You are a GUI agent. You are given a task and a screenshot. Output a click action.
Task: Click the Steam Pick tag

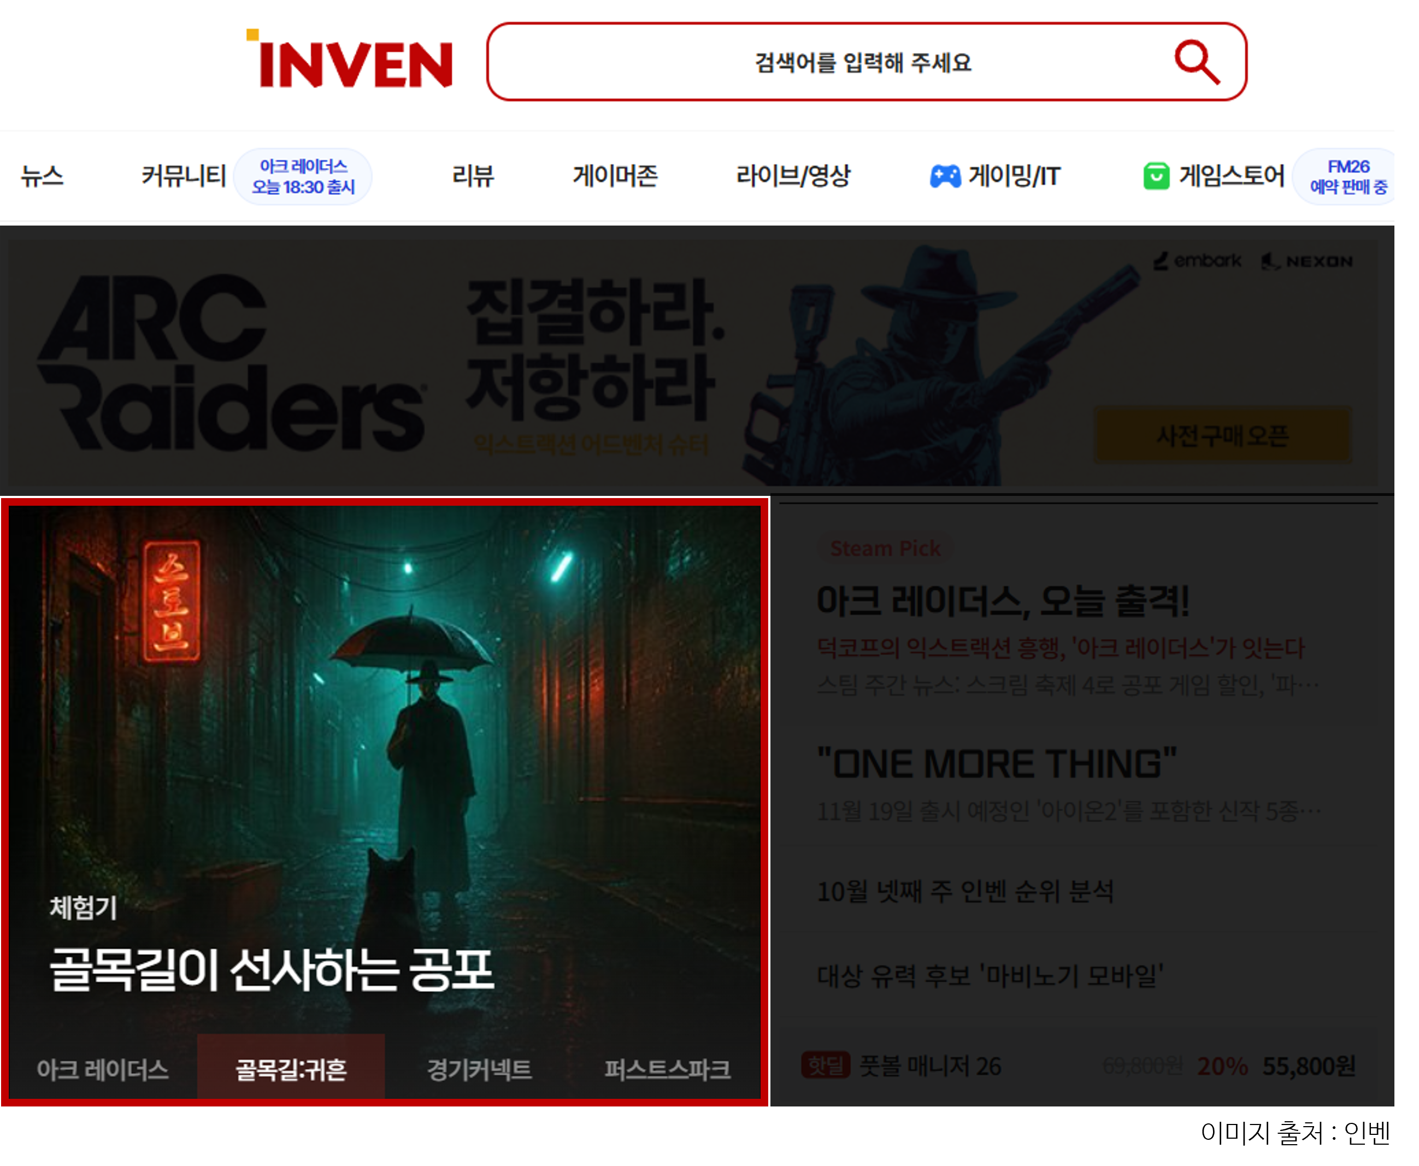(884, 549)
